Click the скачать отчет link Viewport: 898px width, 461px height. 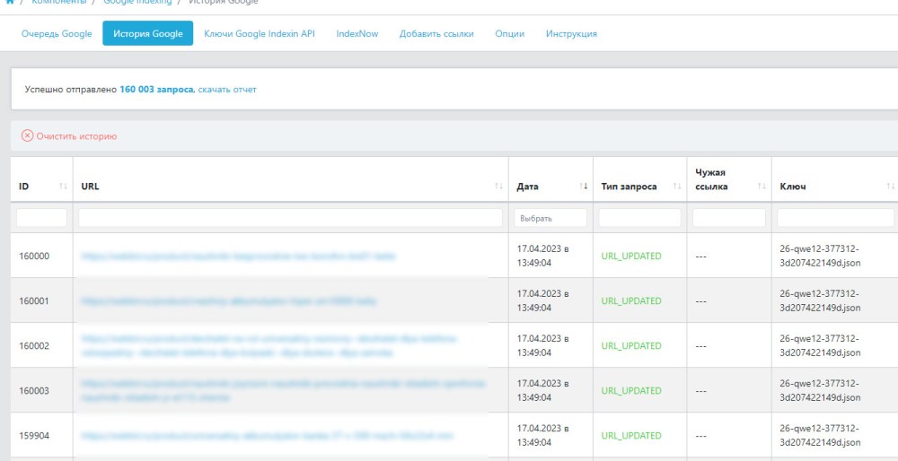pyautogui.click(x=227, y=90)
